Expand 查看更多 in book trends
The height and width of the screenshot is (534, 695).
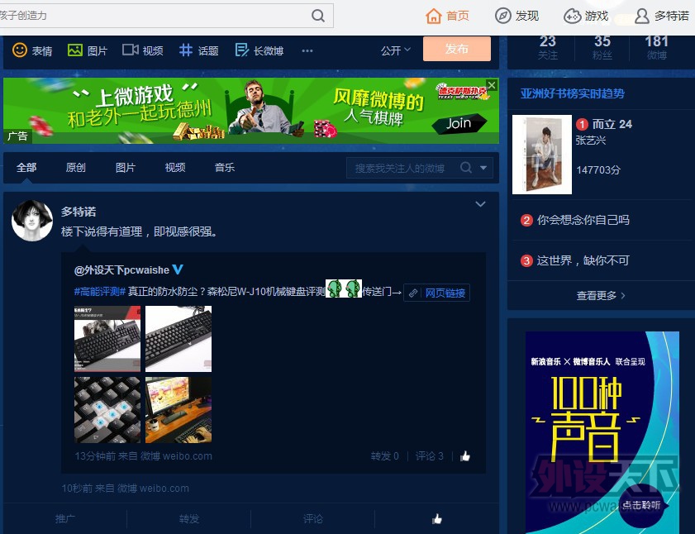click(x=601, y=295)
